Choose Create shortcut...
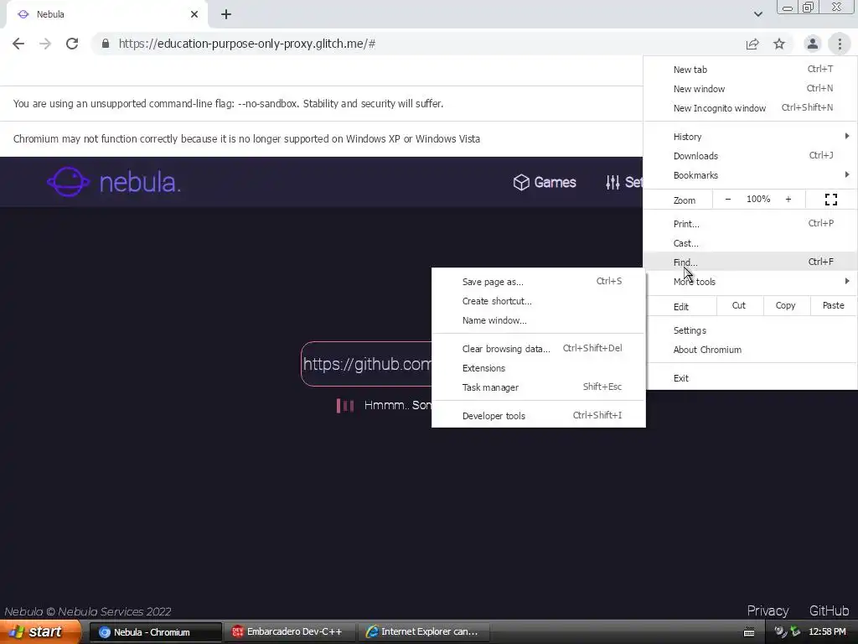858x644 pixels. pyautogui.click(x=539, y=301)
